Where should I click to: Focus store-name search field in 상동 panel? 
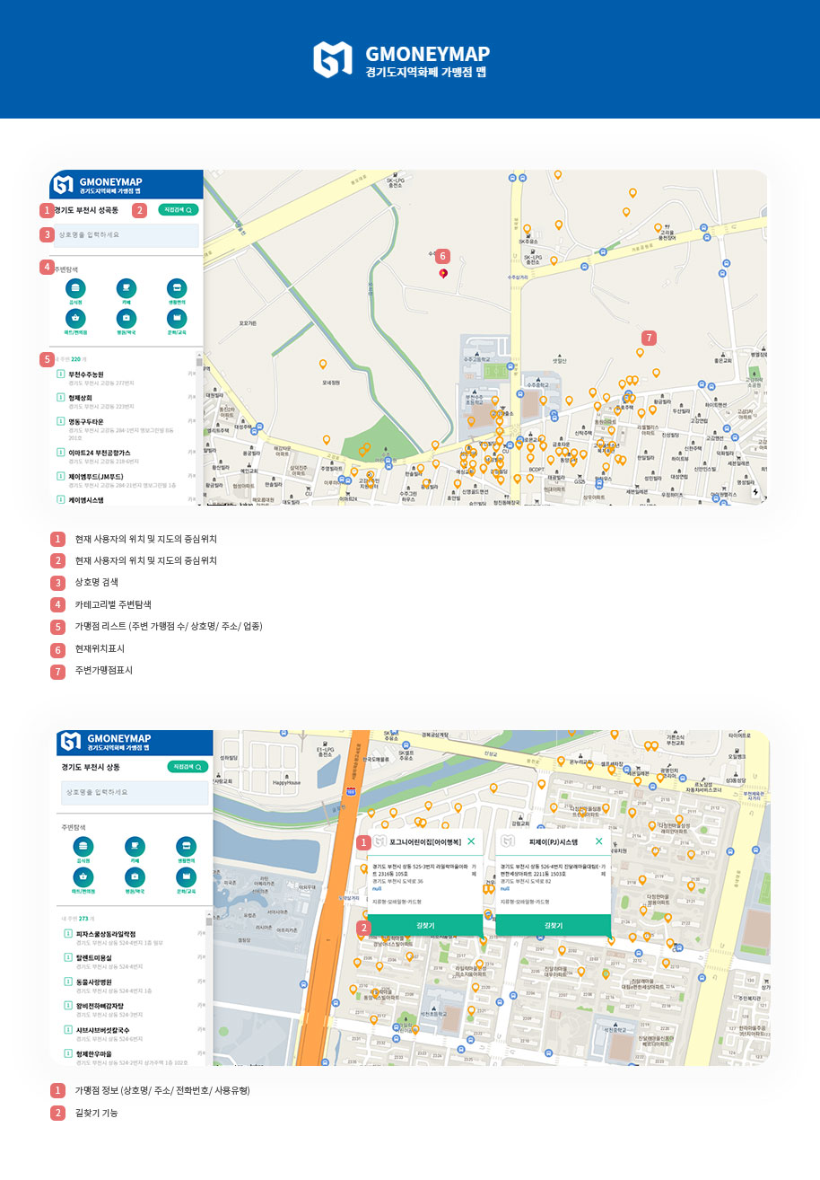[x=135, y=793]
